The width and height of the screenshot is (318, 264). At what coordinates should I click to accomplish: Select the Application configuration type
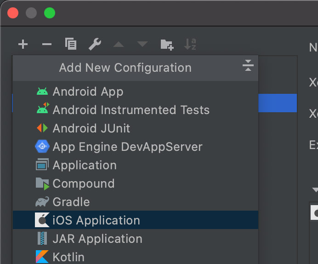click(x=136, y=165)
